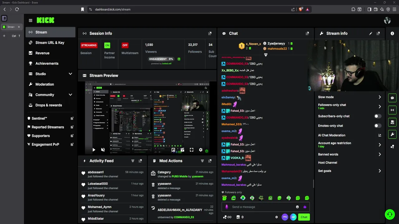
Task: Open the Moderation page
Action: pos(50,84)
